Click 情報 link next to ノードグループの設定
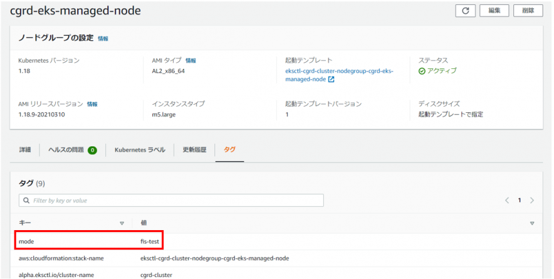Image resolution: width=554 pixels, height=279 pixels. pyautogui.click(x=103, y=38)
